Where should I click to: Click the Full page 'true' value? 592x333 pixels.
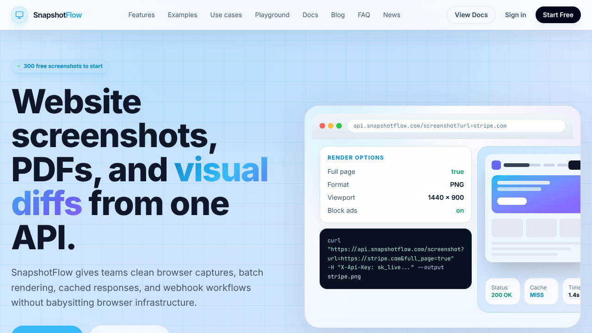(x=457, y=172)
